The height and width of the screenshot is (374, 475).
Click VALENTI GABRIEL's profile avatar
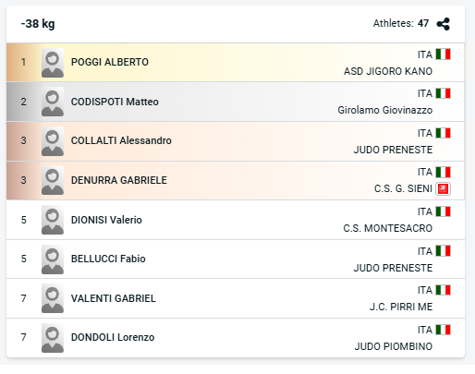(53, 298)
